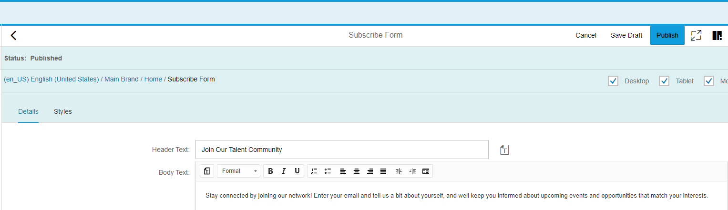Image resolution: width=728 pixels, height=210 pixels.
Task: Open the Format dropdown
Action: 239,171
